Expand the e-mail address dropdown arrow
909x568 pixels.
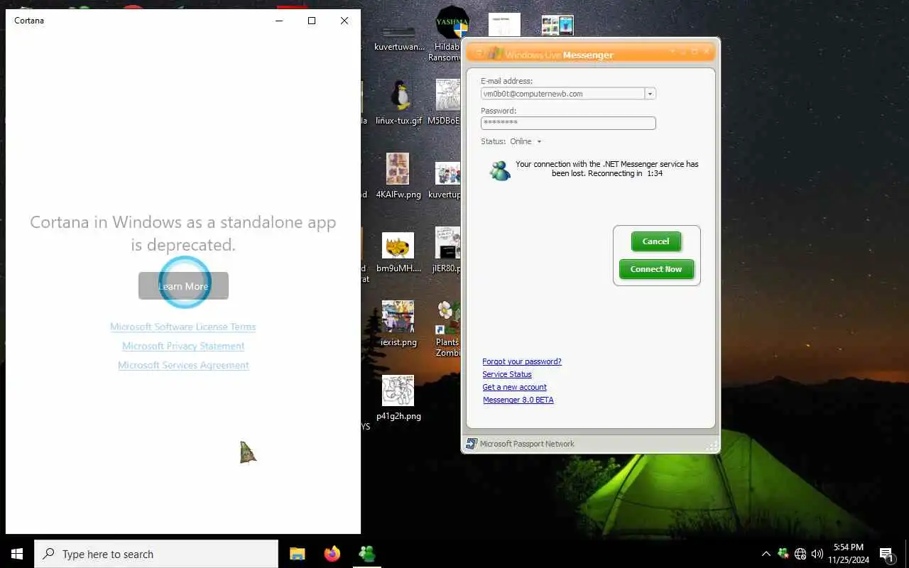[650, 94]
